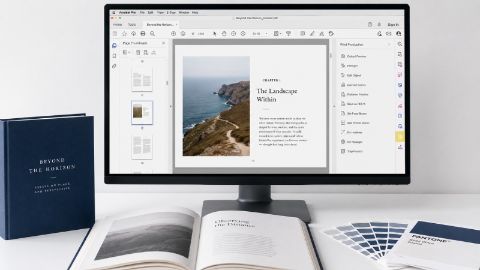Open Output Preview
Image resolution: width=480 pixels, height=270 pixels.
pyautogui.click(x=353, y=56)
